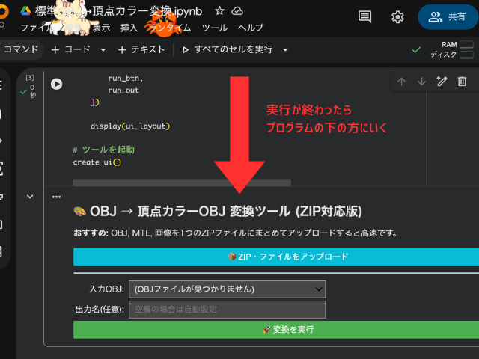Screen dimensions: 479x359
Task: Open the ランタイム menu
Action: [x=169, y=28]
